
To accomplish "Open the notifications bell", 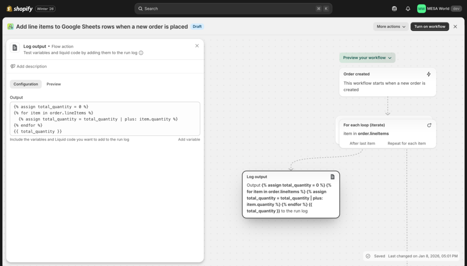I will [x=408, y=9].
